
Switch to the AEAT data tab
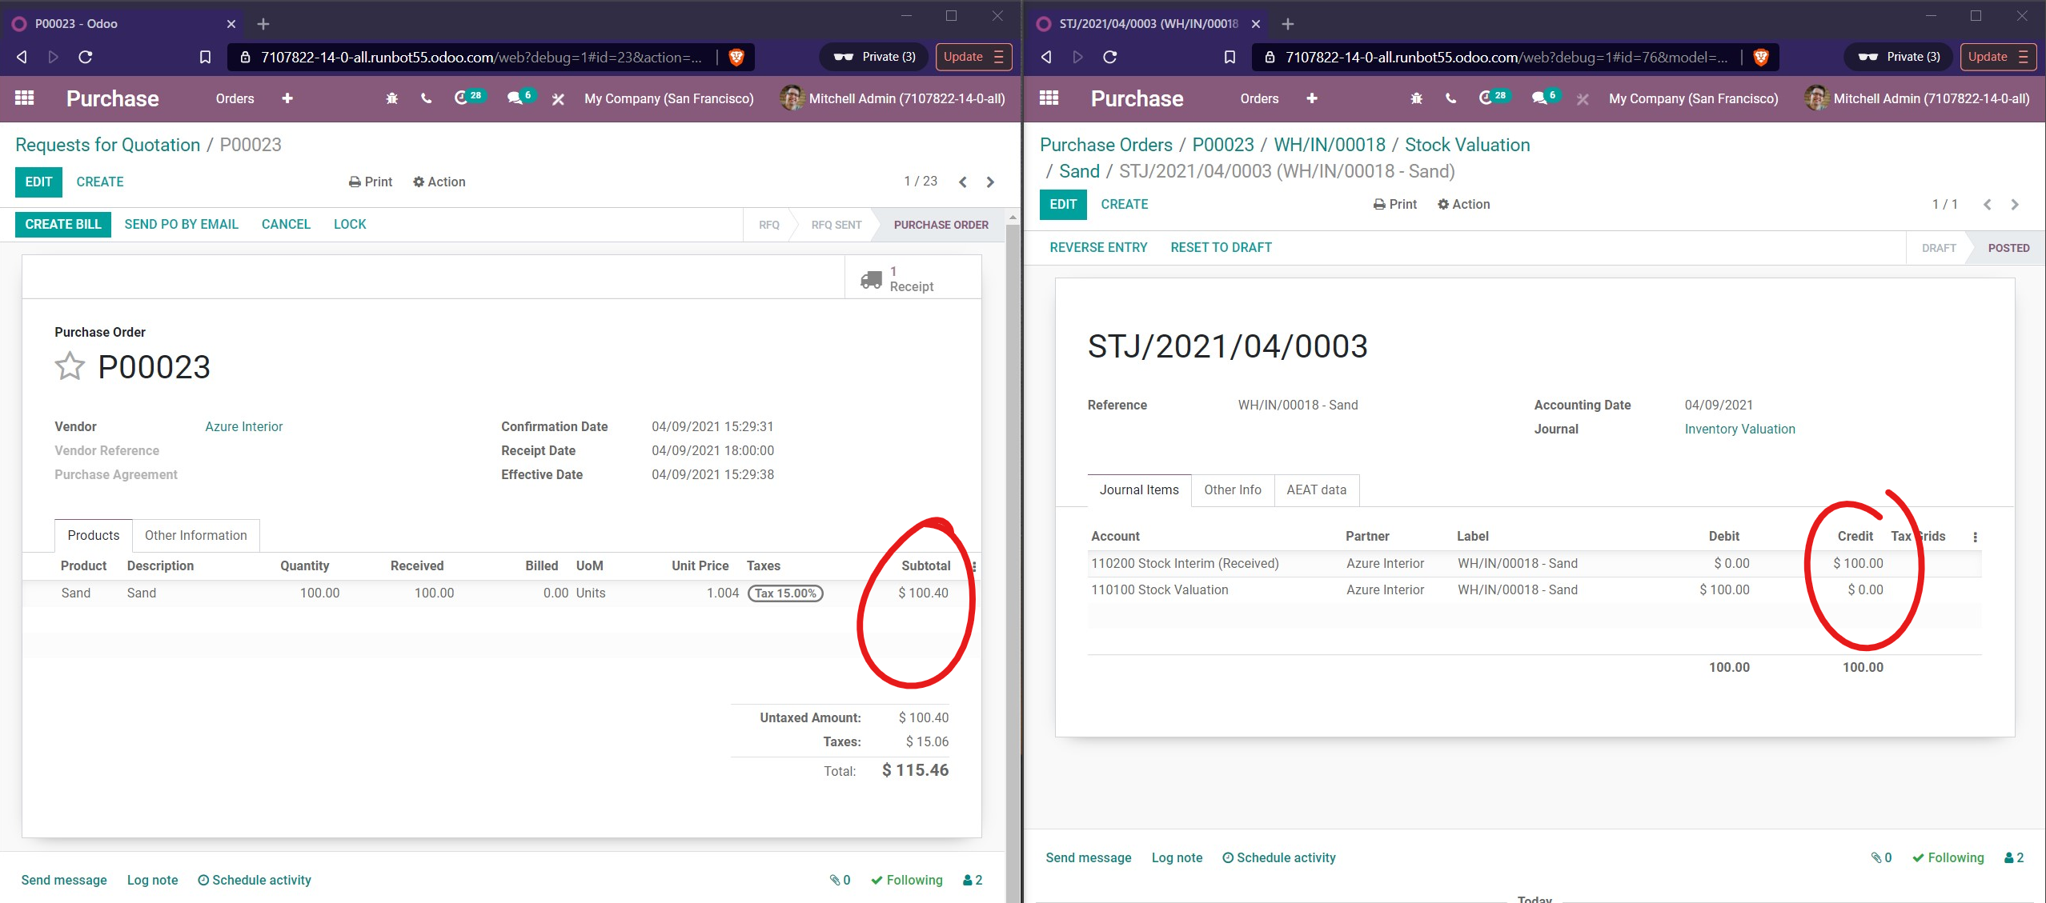[x=1317, y=489]
